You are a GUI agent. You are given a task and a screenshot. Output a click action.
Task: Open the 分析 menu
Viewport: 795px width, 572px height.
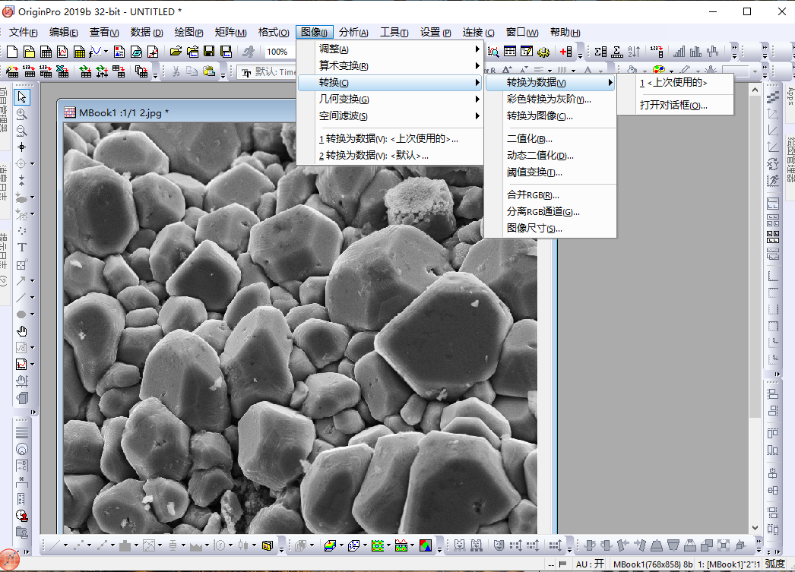point(353,33)
